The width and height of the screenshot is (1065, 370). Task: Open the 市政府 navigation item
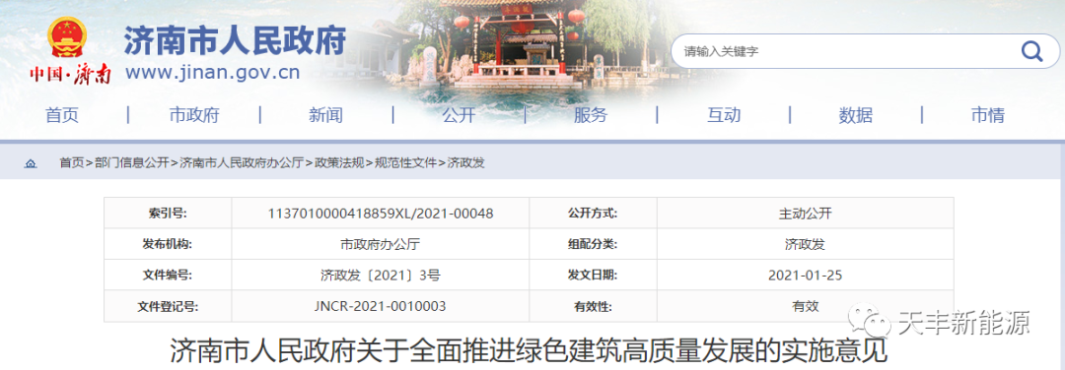coord(194,115)
